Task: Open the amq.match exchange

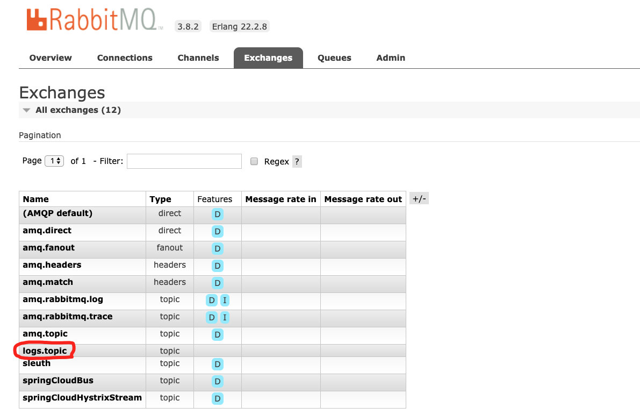Action: pyautogui.click(x=48, y=282)
